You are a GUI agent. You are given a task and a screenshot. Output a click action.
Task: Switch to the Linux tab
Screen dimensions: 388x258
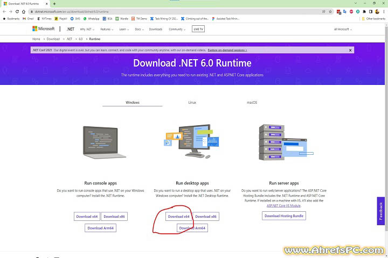point(192,103)
